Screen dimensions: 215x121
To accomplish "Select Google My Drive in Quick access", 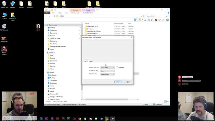I will [55, 38].
